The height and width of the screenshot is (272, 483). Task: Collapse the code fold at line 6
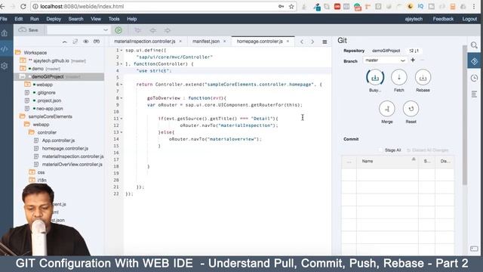pyautogui.click(x=122, y=85)
